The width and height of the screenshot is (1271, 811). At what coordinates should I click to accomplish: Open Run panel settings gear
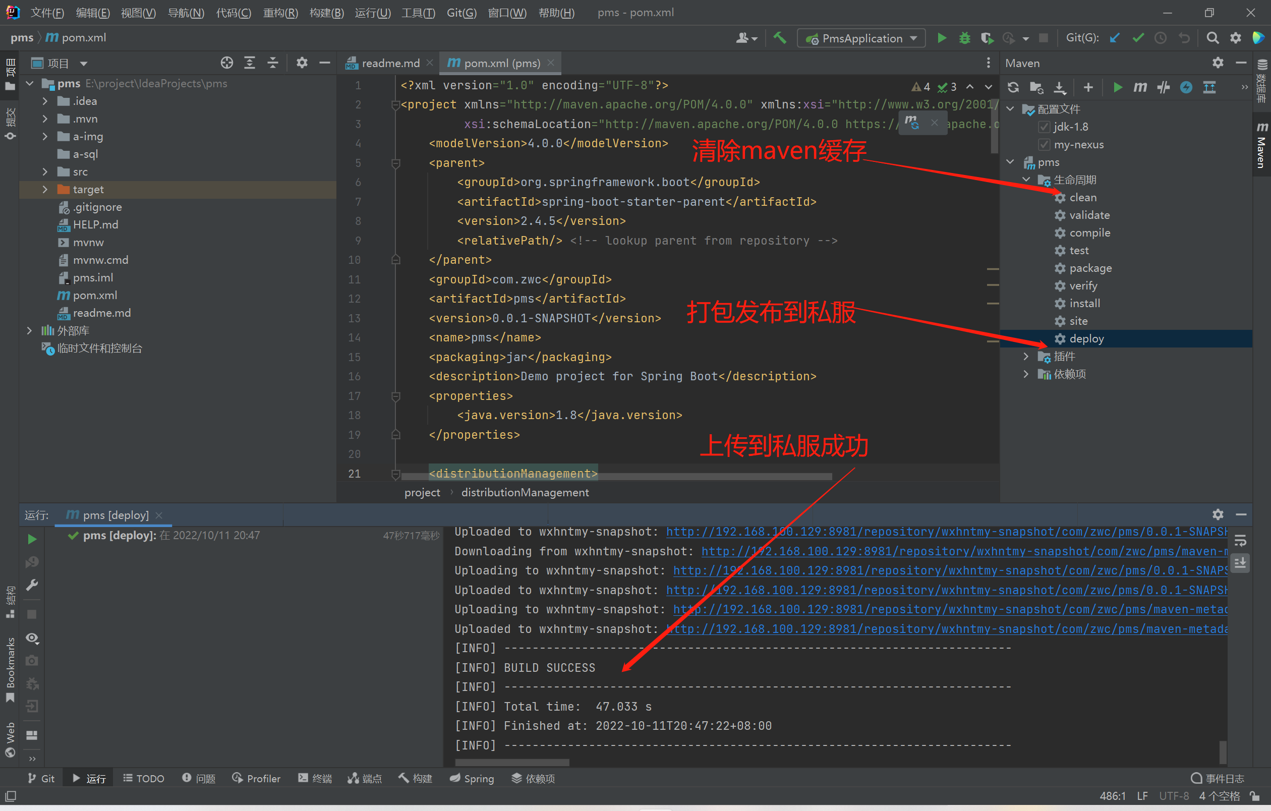tap(1218, 514)
